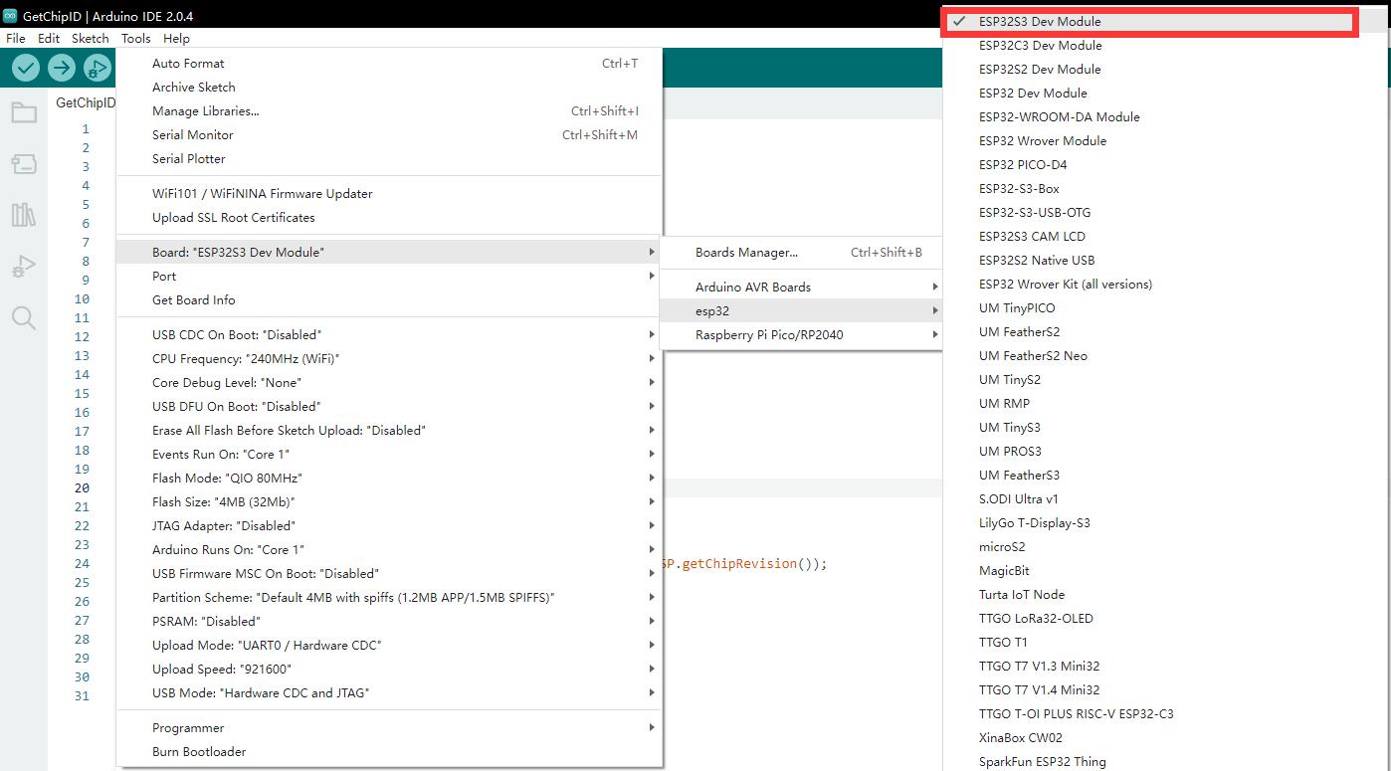Viewport: 1391px width, 771px height.
Task: Expand Arduino AVR Boards submenu
Action: click(x=753, y=287)
